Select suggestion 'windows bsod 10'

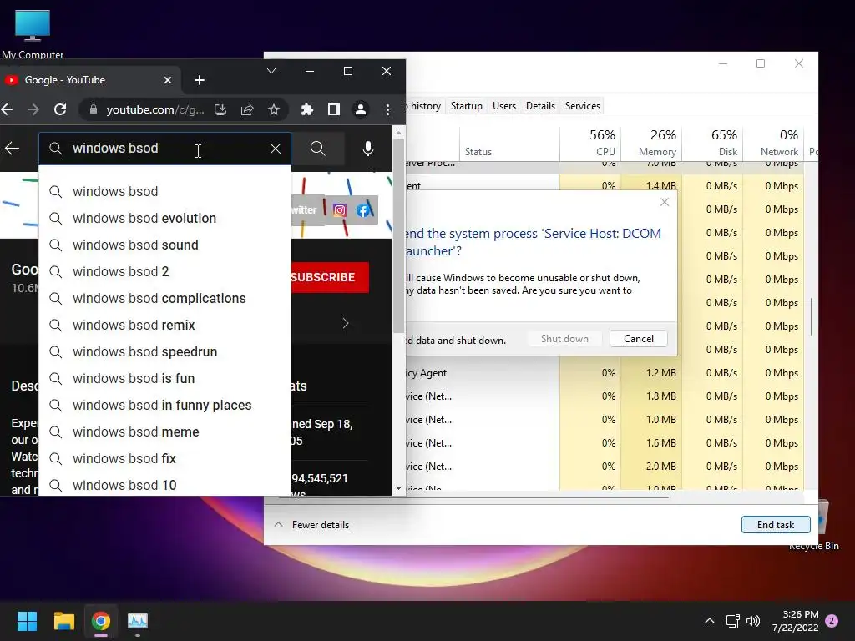164,484
